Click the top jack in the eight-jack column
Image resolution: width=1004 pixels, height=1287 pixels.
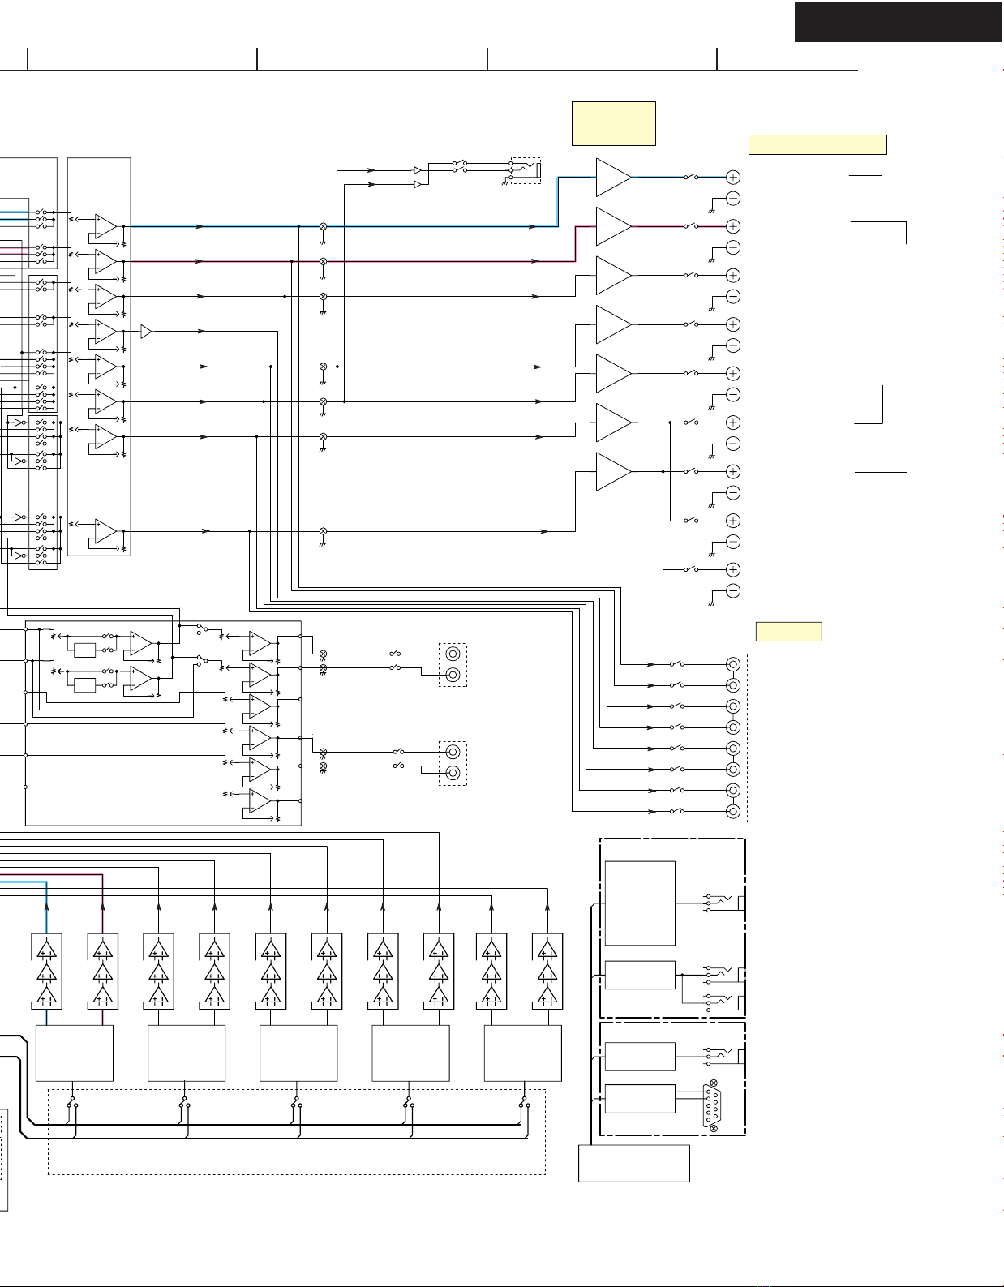click(x=732, y=664)
